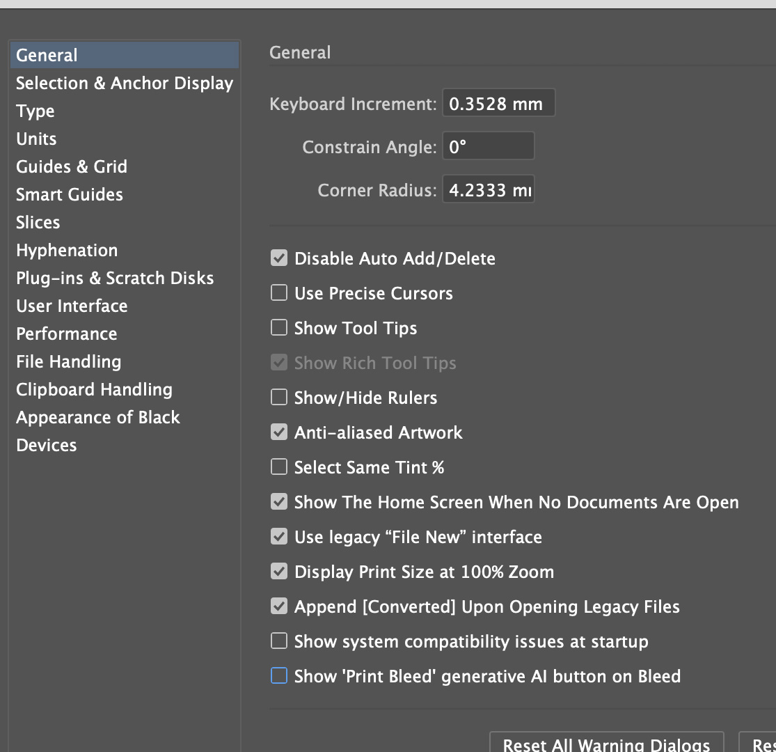The width and height of the screenshot is (776, 752).
Task: Open Plug-ins & Scratch Disks settings
Action: (x=115, y=278)
